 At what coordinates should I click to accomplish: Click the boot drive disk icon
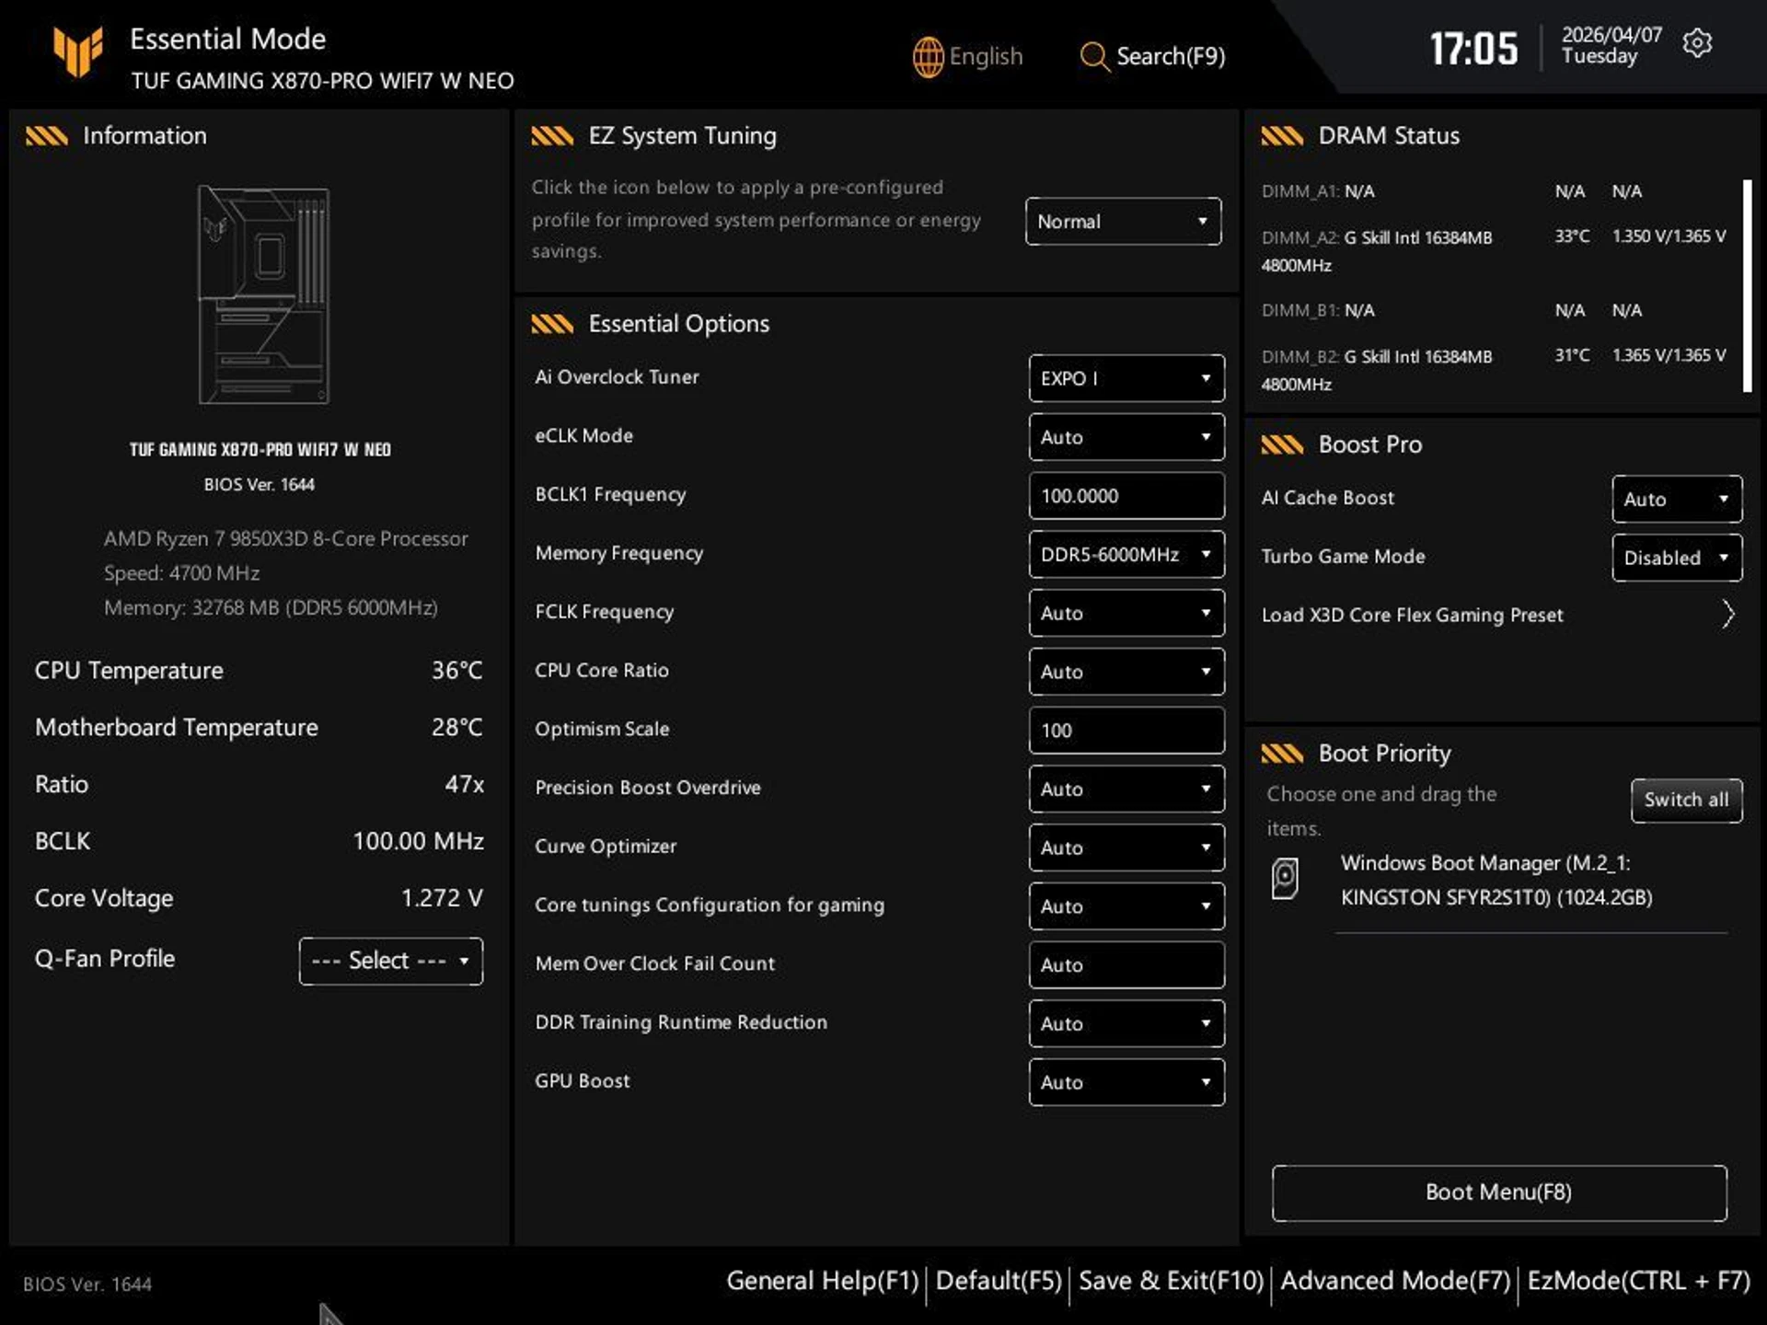[x=1285, y=879]
